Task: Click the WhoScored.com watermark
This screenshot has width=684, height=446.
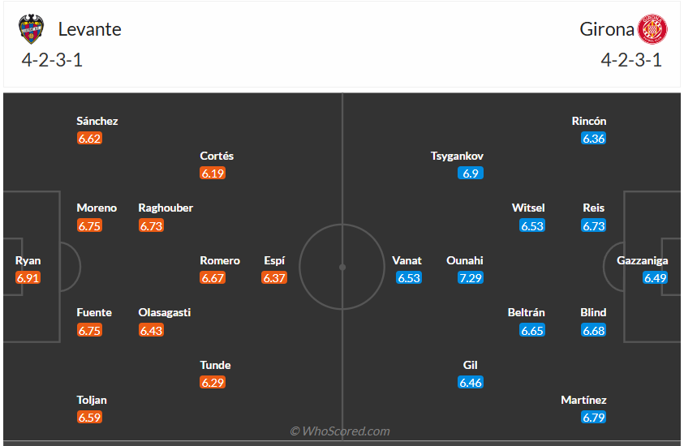Action: click(341, 431)
